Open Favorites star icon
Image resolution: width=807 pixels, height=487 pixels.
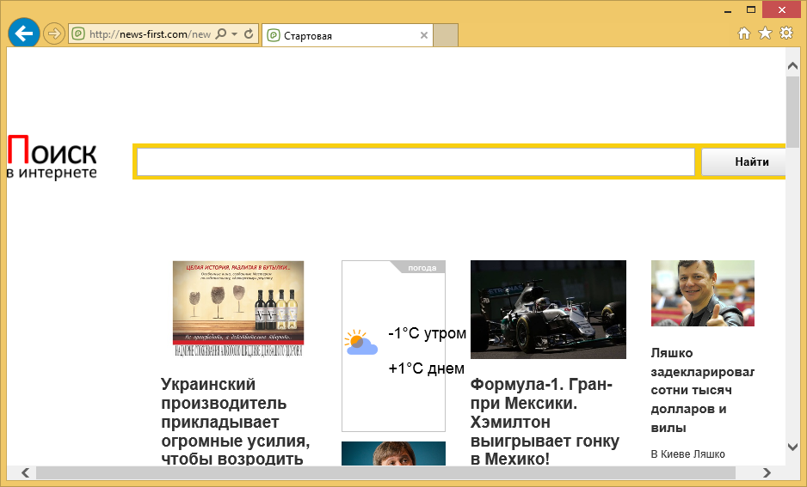coord(765,33)
